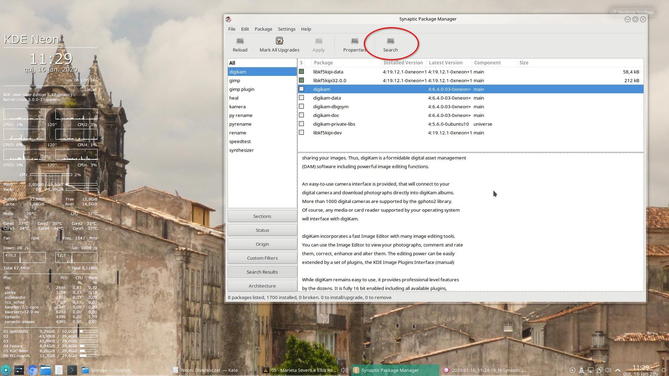The image size is (669, 376).
Task: Mark the digikam-dbgsym package checkbox
Action: coord(301,107)
